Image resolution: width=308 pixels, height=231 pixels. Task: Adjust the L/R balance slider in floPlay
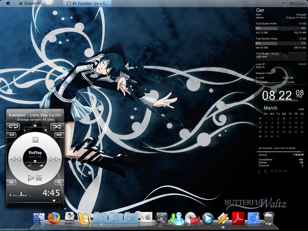coord(35,127)
